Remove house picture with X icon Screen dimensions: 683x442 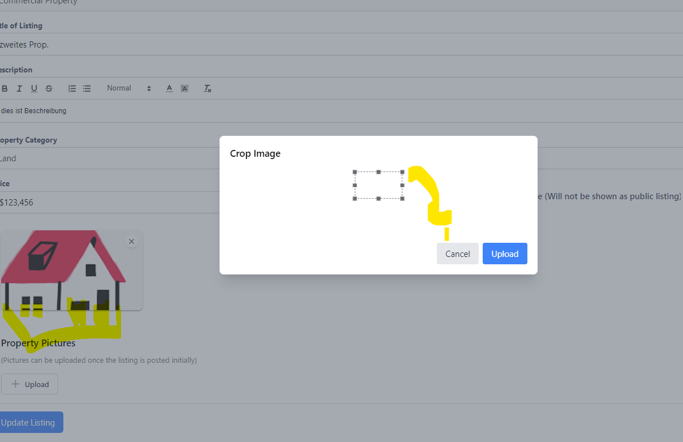pos(131,242)
